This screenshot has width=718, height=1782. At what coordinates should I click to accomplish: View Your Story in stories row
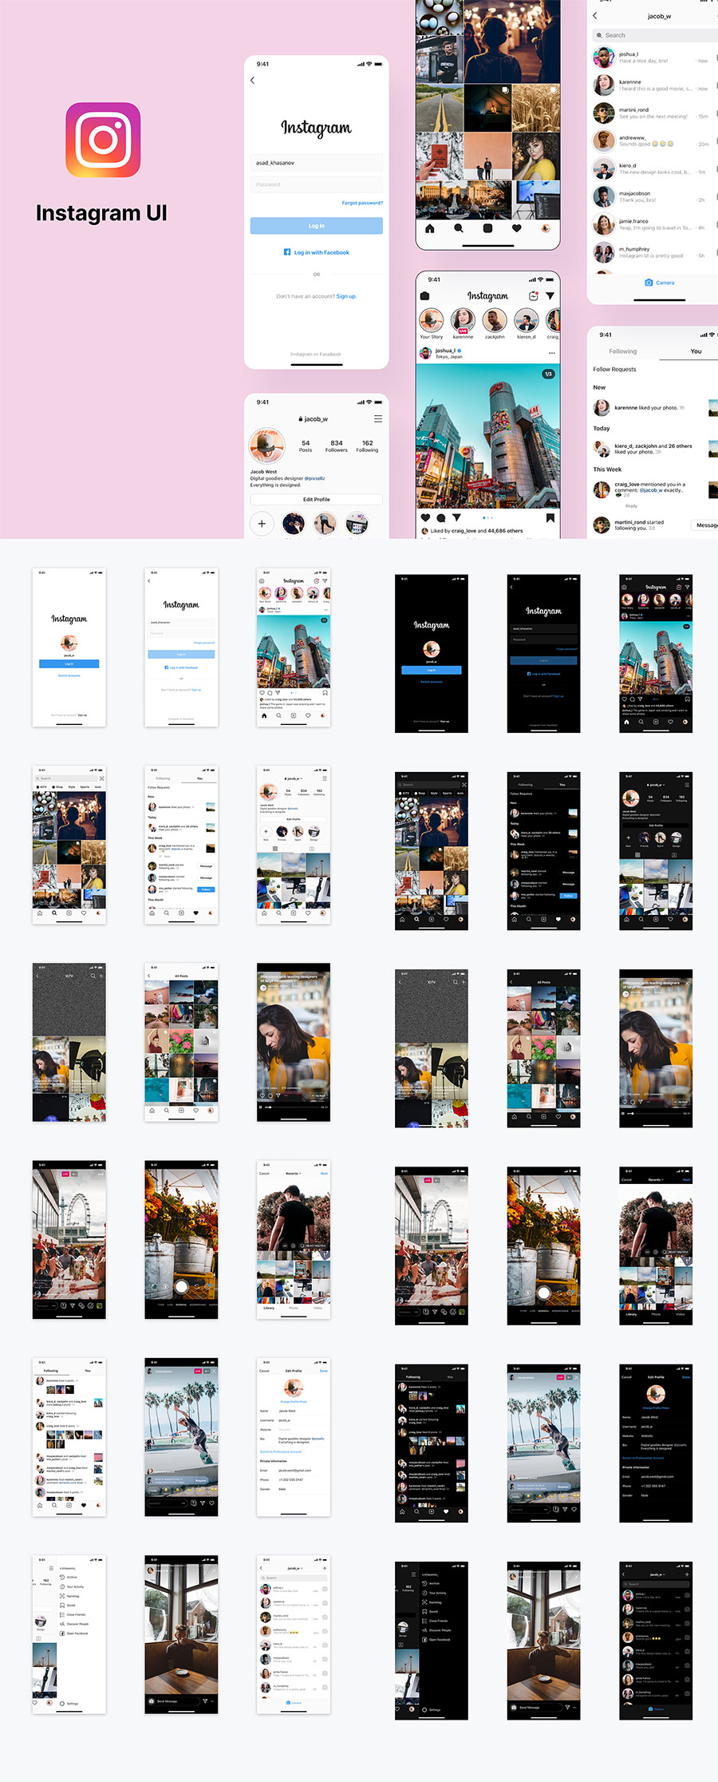[x=432, y=323]
